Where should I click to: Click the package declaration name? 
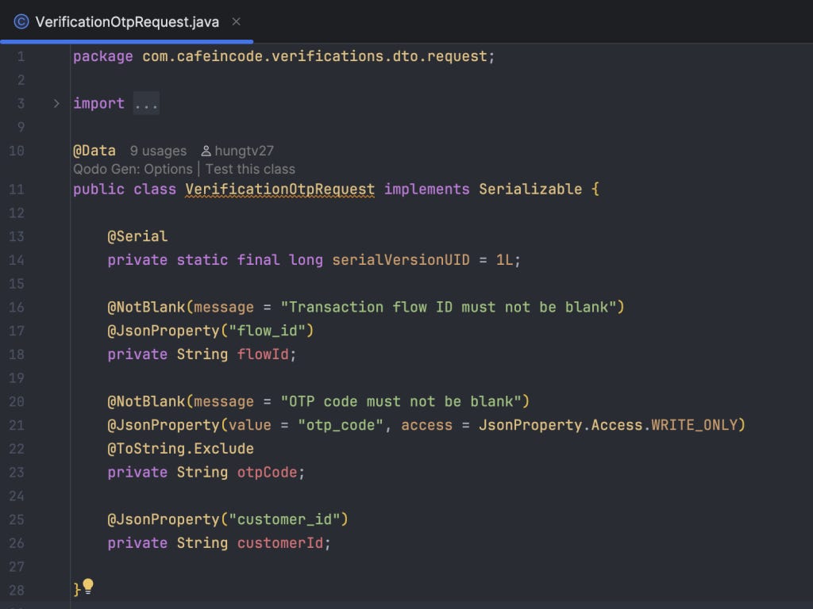pos(314,56)
